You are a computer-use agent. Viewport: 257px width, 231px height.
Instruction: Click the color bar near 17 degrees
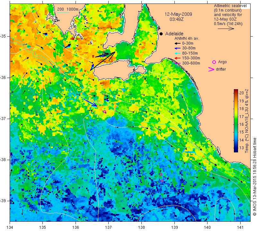coord(236,116)
